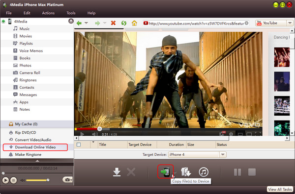Image resolution: width=295 pixels, height=194 pixels.
Task: Sort by Duration column
Action: coord(177,145)
